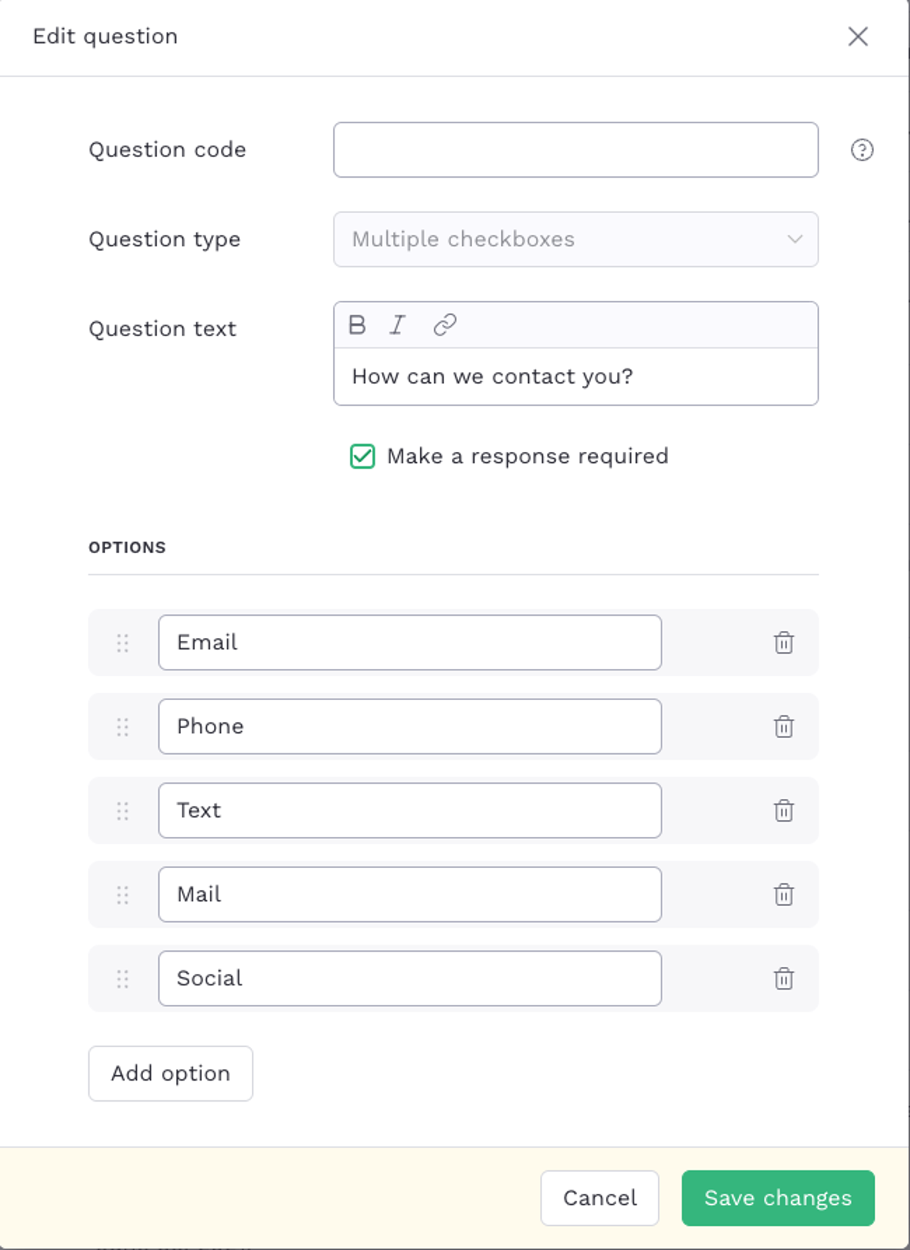The image size is (910, 1250).
Task: Click the Add option button
Action: click(171, 1073)
